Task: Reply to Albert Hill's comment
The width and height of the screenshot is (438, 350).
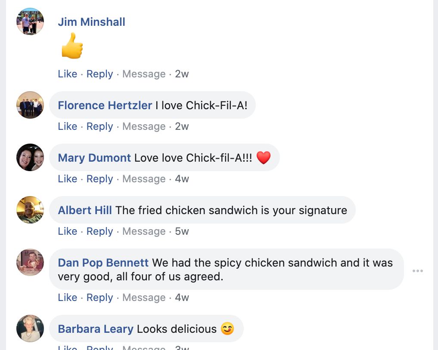Action: (x=99, y=231)
